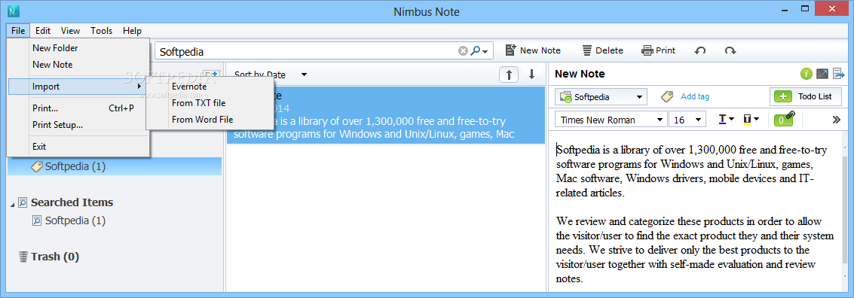The height and width of the screenshot is (298, 854).
Task: Open the search magnifier options
Action: [x=479, y=50]
